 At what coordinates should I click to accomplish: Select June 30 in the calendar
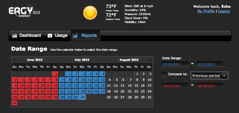pyautogui.click(x=14, y=103)
